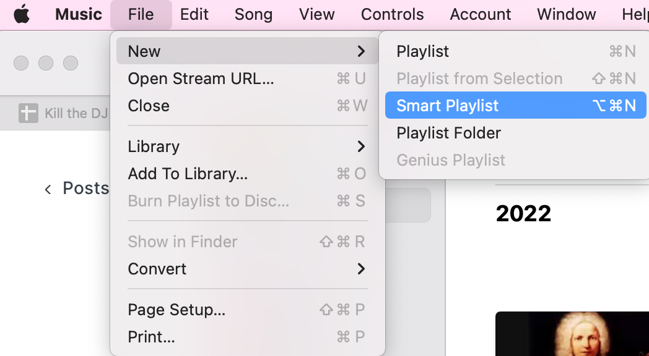Image resolution: width=649 pixels, height=356 pixels.
Task: Click the Kill the DJ cross icon
Action: 28,113
